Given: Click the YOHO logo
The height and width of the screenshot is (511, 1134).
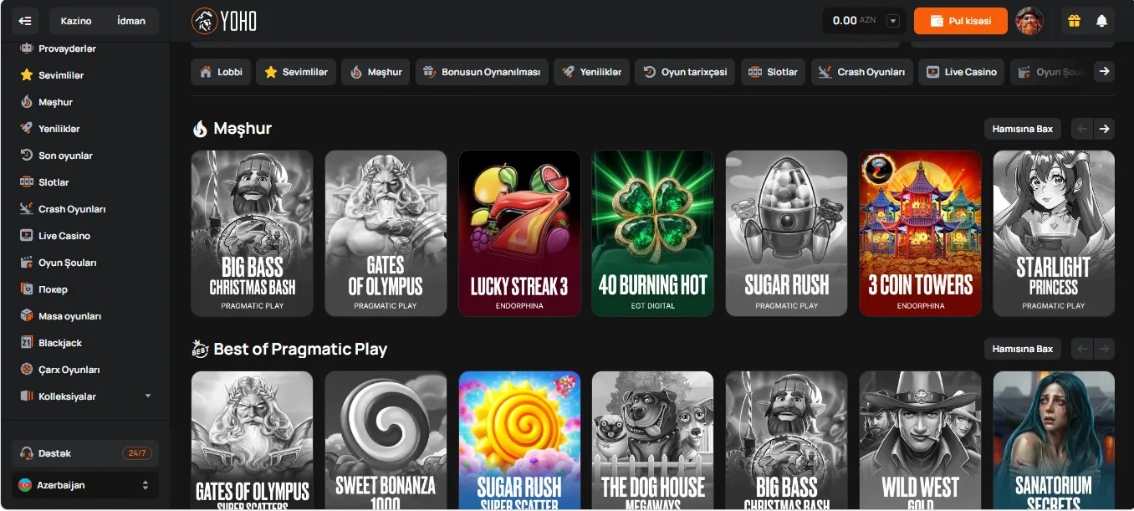Looking at the screenshot, I should click(224, 20).
